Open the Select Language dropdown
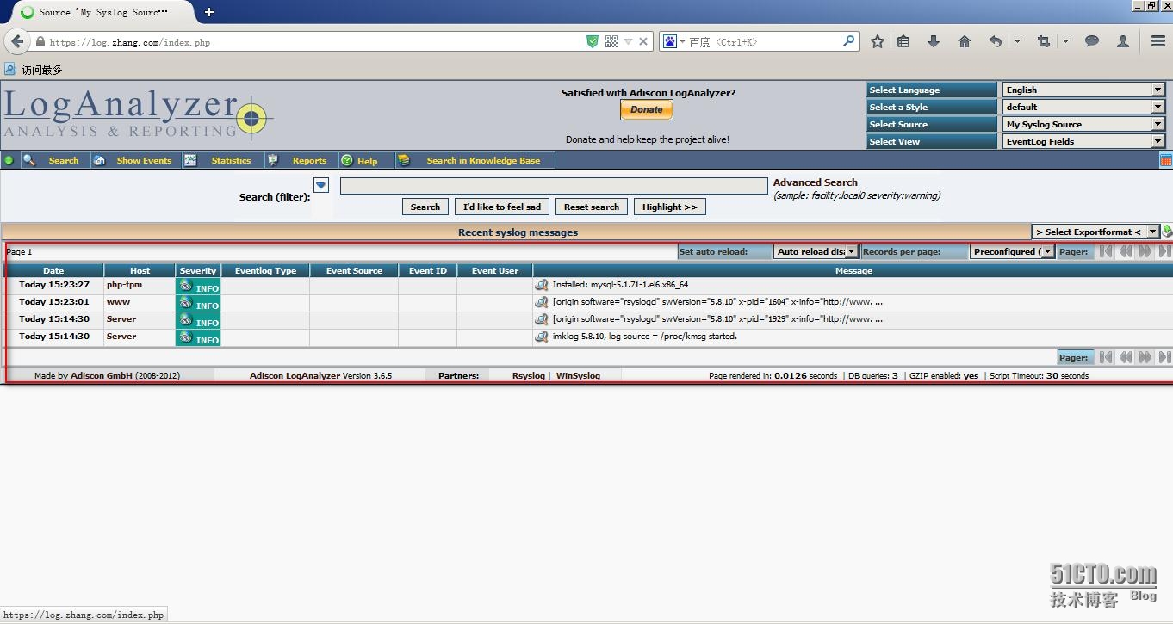This screenshot has height=624, width=1173. tap(1083, 90)
